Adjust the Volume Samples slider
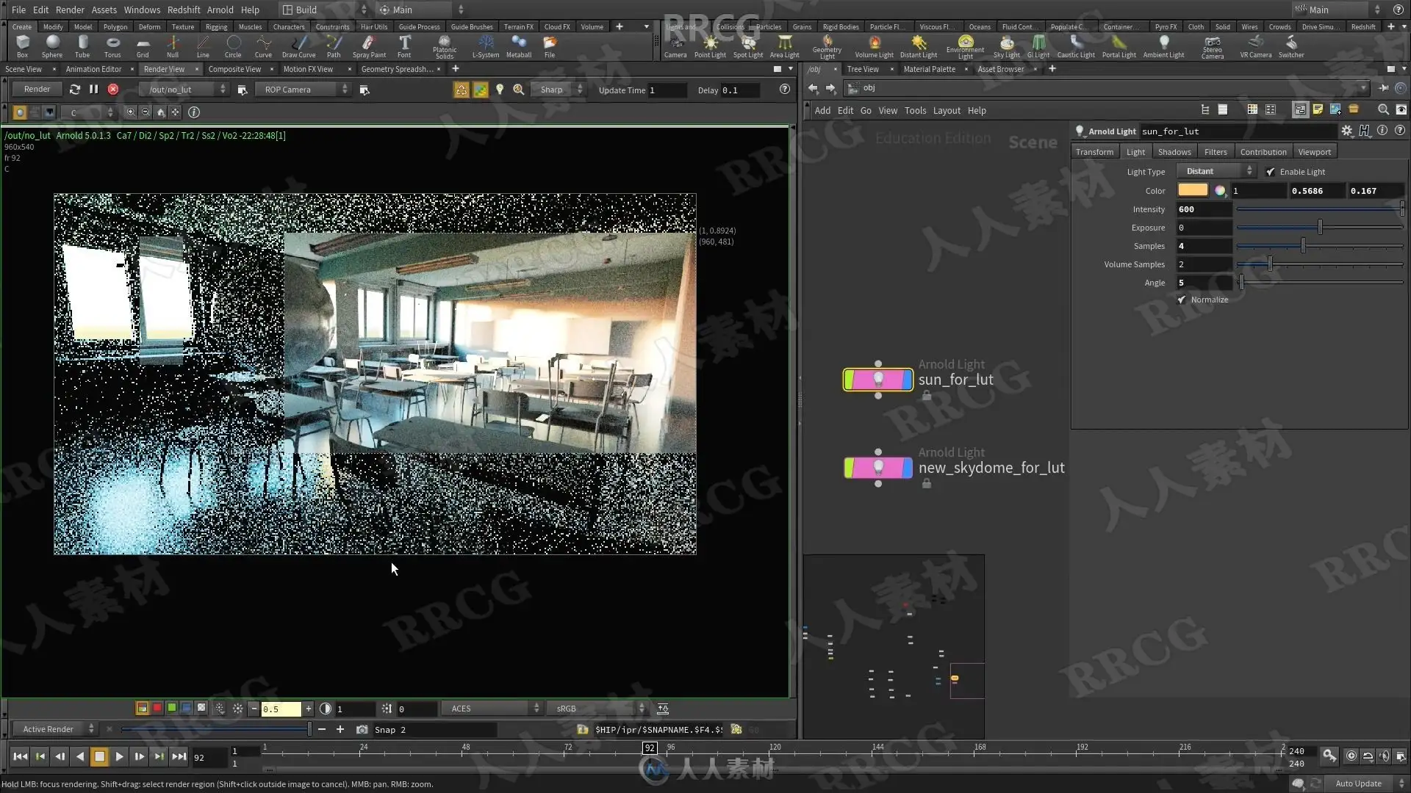This screenshot has width=1411, height=793. tap(1319, 264)
